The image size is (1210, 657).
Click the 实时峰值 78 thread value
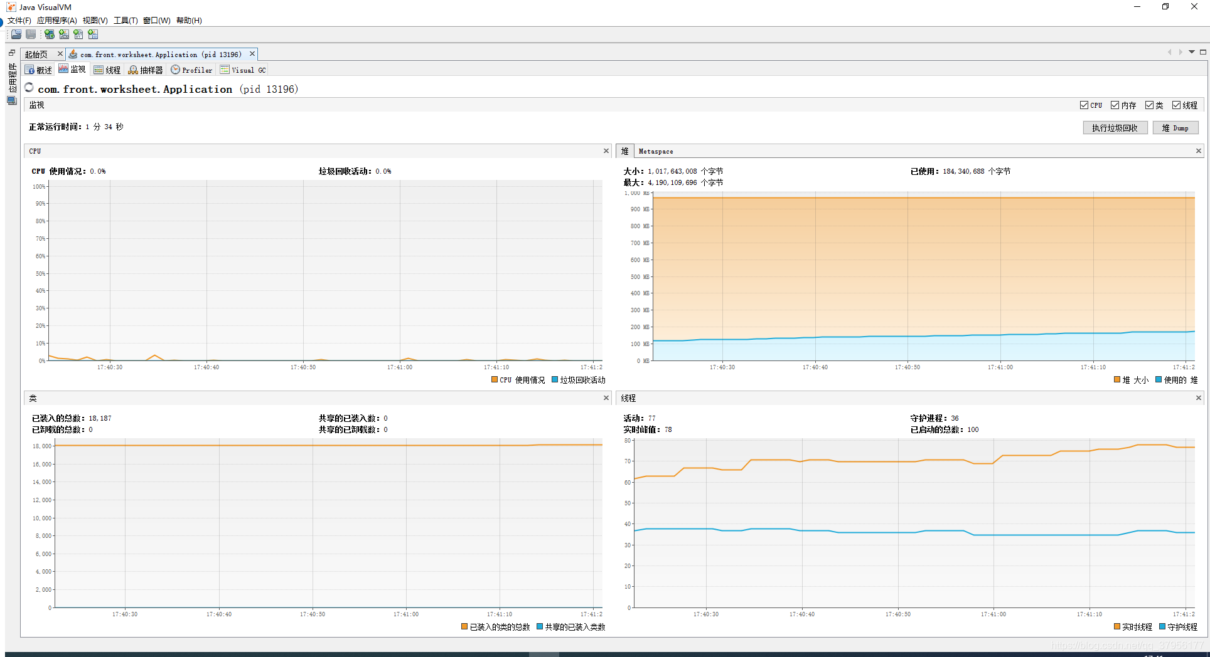click(668, 429)
